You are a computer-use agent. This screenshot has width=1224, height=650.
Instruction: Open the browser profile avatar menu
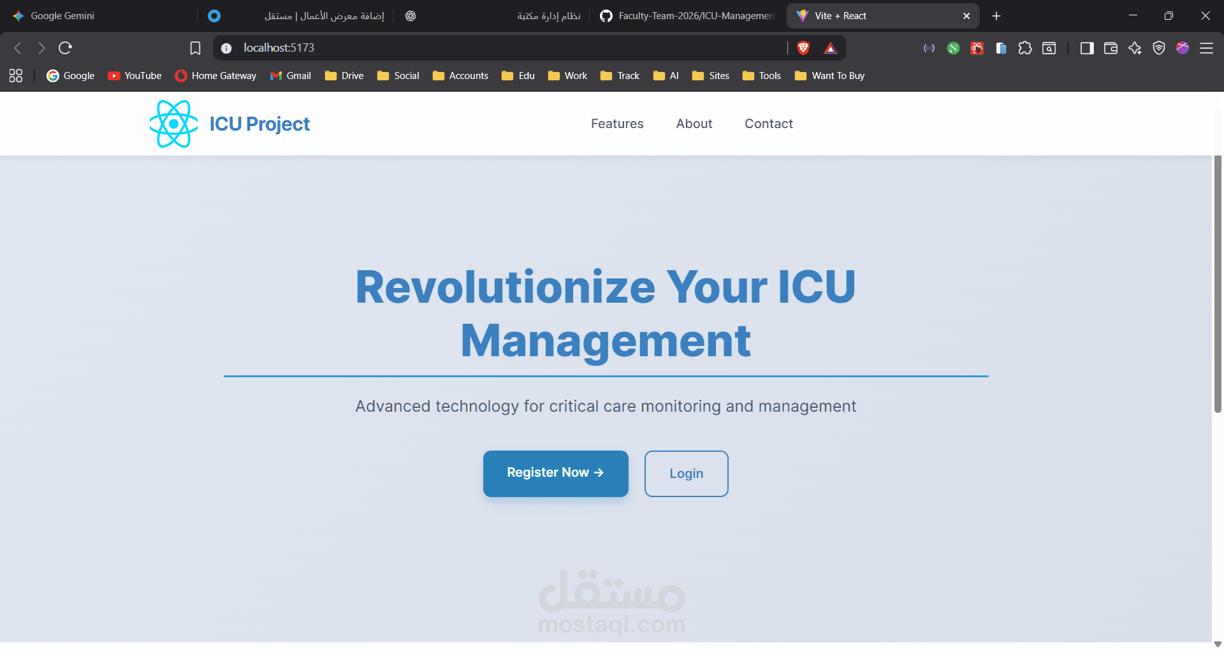[x=1183, y=48]
